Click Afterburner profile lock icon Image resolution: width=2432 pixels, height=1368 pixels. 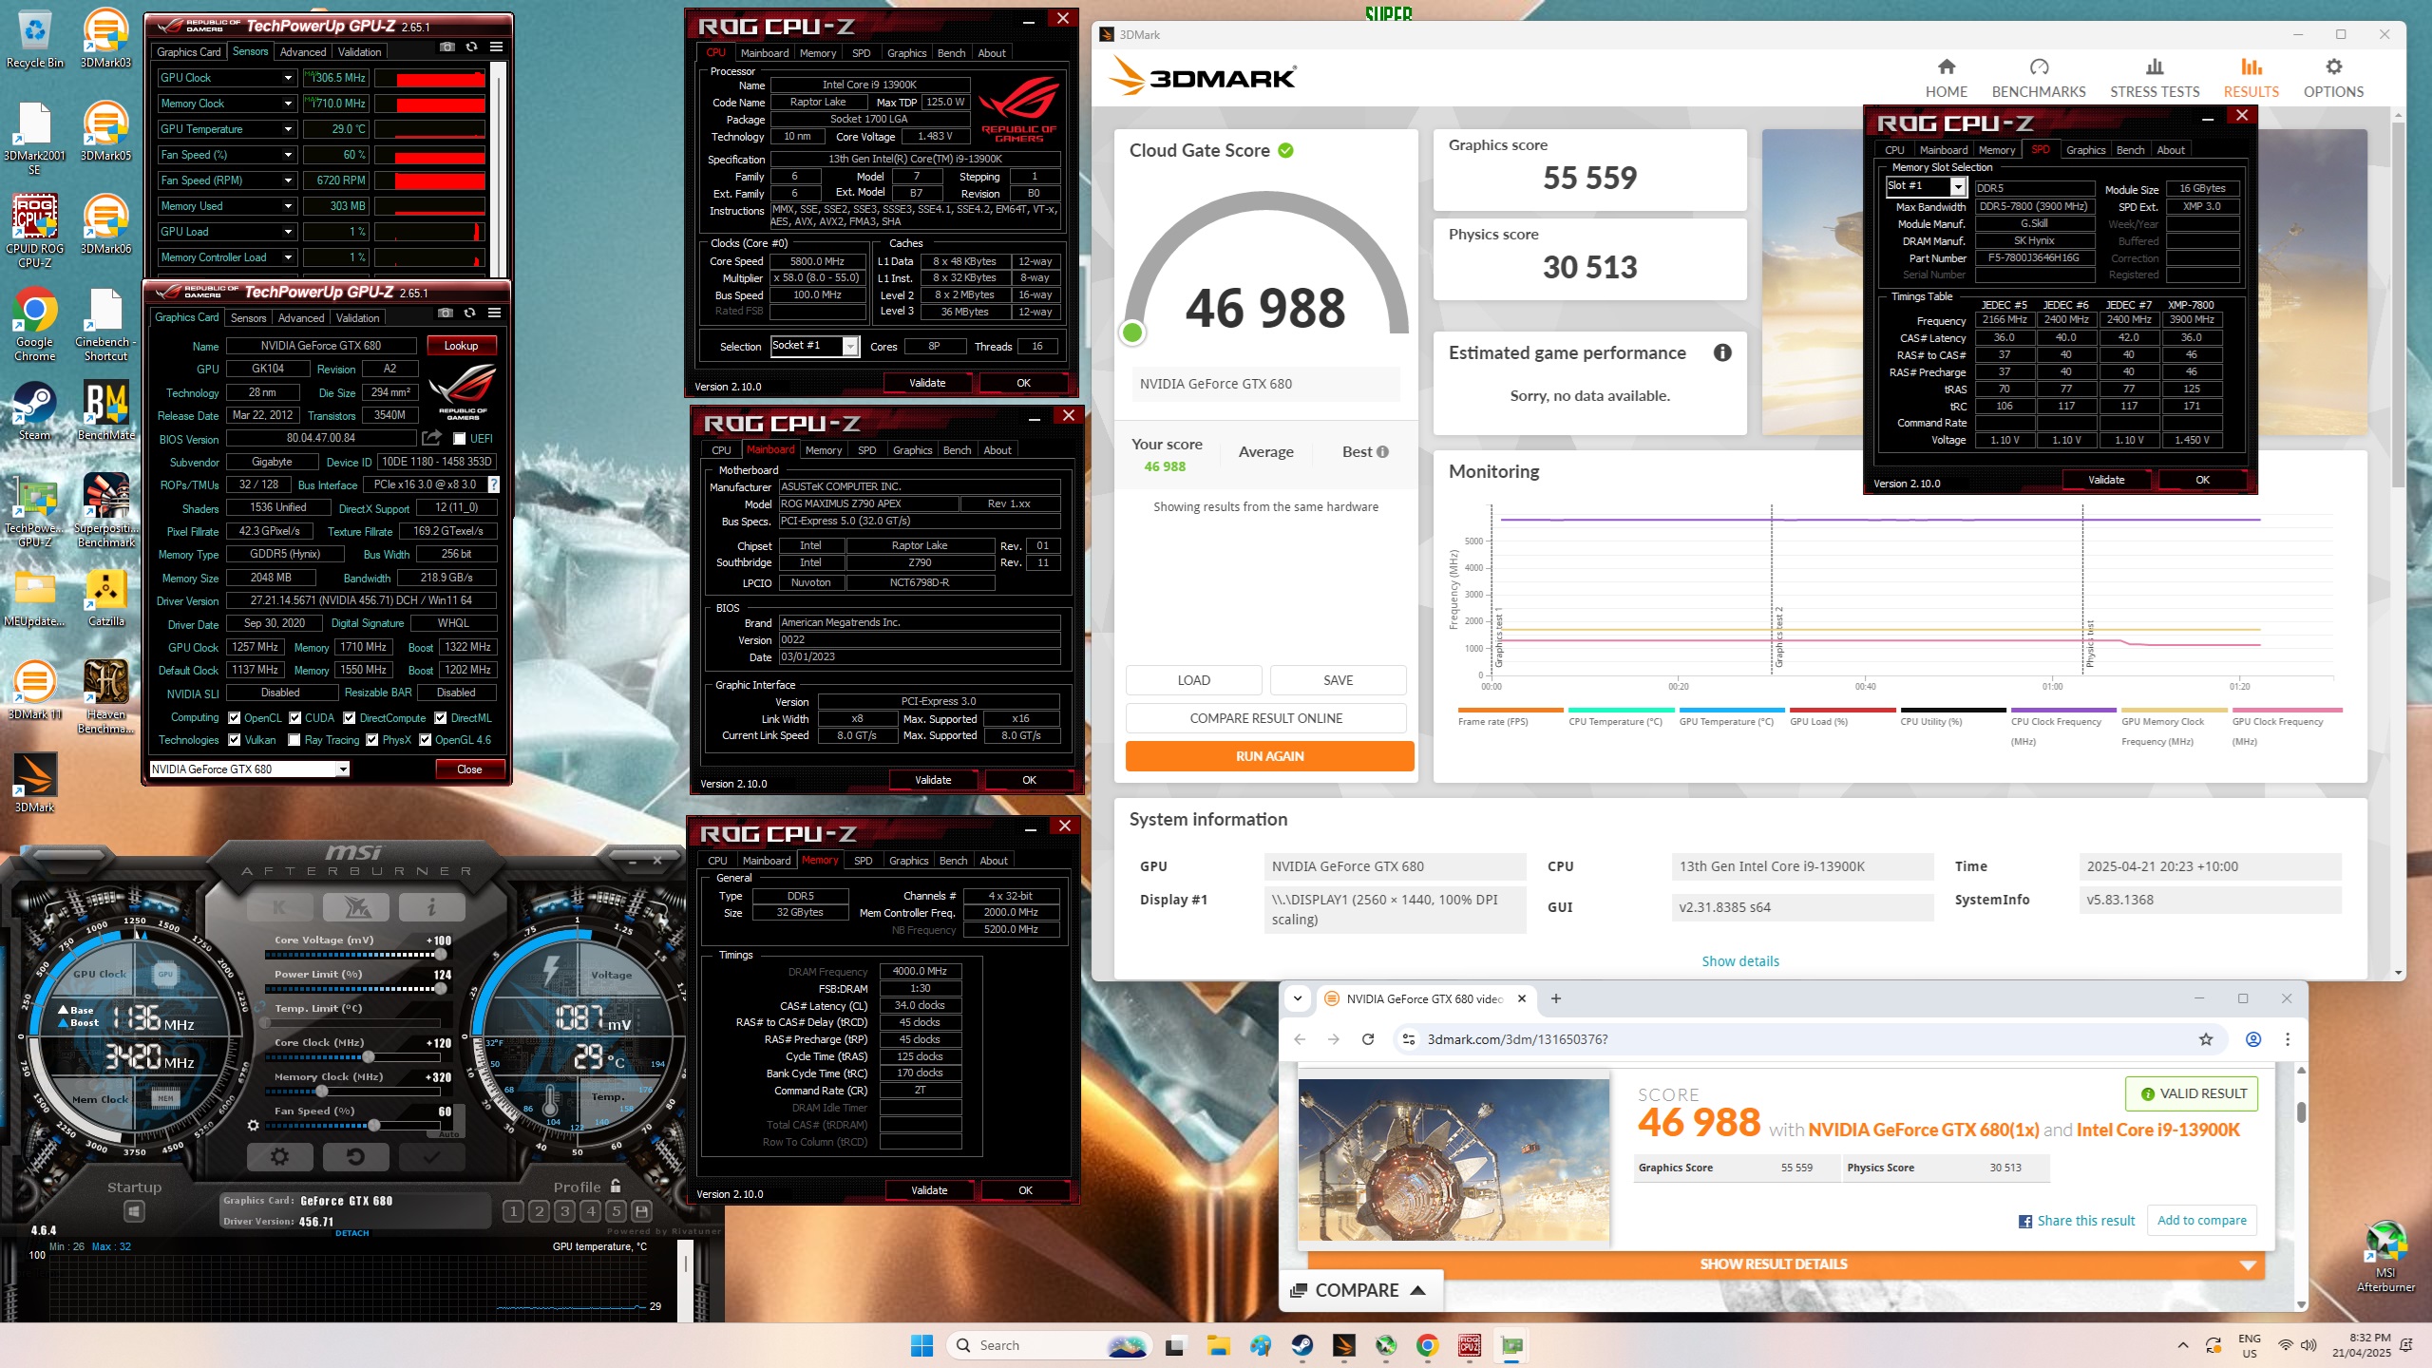point(616,1186)
